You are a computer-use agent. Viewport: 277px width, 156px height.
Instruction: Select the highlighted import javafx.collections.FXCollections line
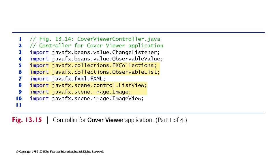point(93,66)
